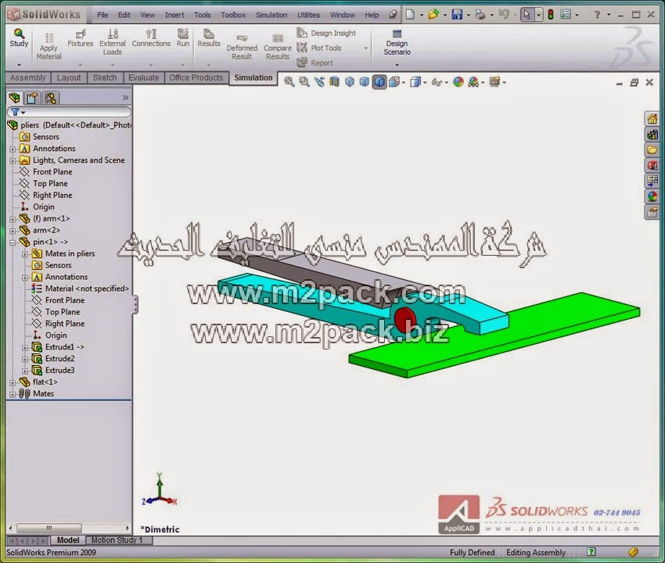Open PropertyManager tab icon

click(33, 98)
